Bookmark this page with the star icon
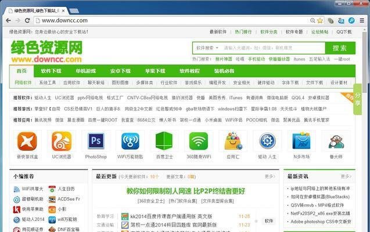 point(319,21)
